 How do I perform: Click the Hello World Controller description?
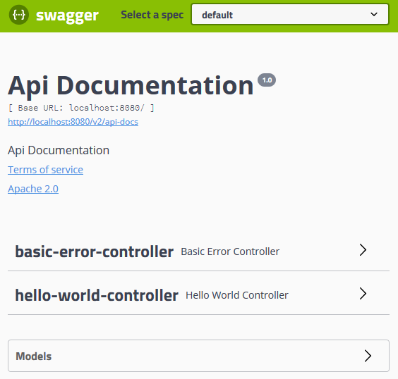pyautogui.click(x=237, y=295)
